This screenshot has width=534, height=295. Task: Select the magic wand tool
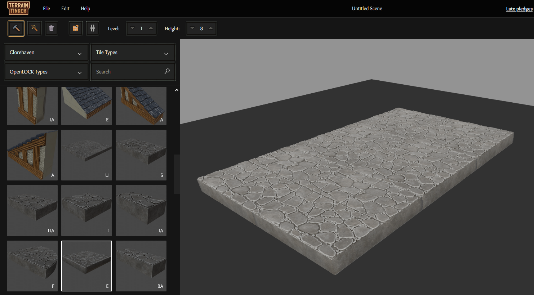pyautogui.click(x=34, y=28)
